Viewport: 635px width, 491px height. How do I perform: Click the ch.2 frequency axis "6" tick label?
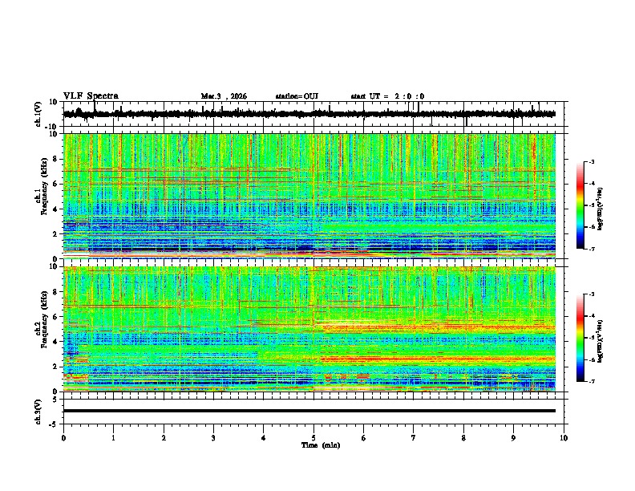[x=56, y=317]
